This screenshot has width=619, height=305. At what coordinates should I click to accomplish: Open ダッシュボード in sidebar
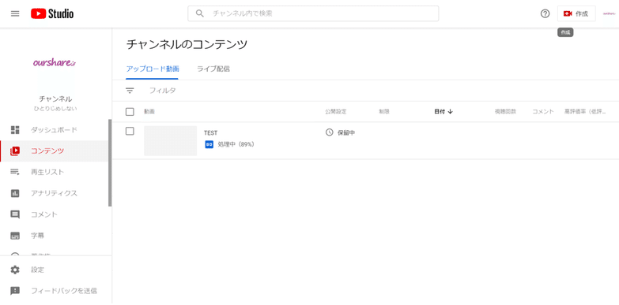[x=55, y=130]
